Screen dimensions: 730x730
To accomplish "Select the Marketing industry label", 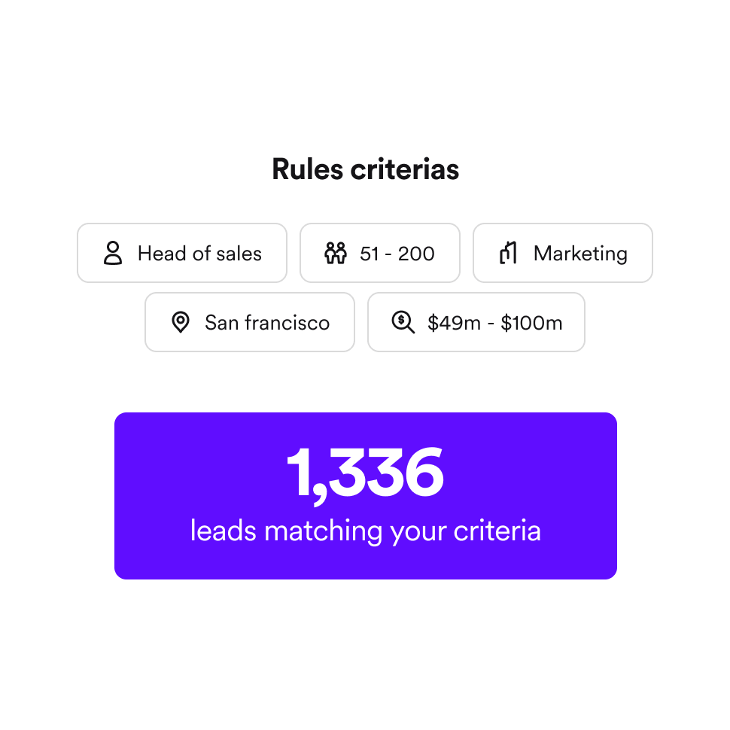I will pos(580,254).
